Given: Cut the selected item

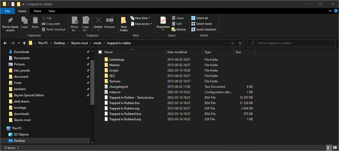Looking at the screenshot, I should (47, 18).
